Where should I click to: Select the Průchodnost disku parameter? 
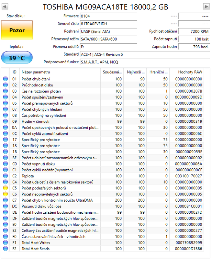tap(37, 85)
